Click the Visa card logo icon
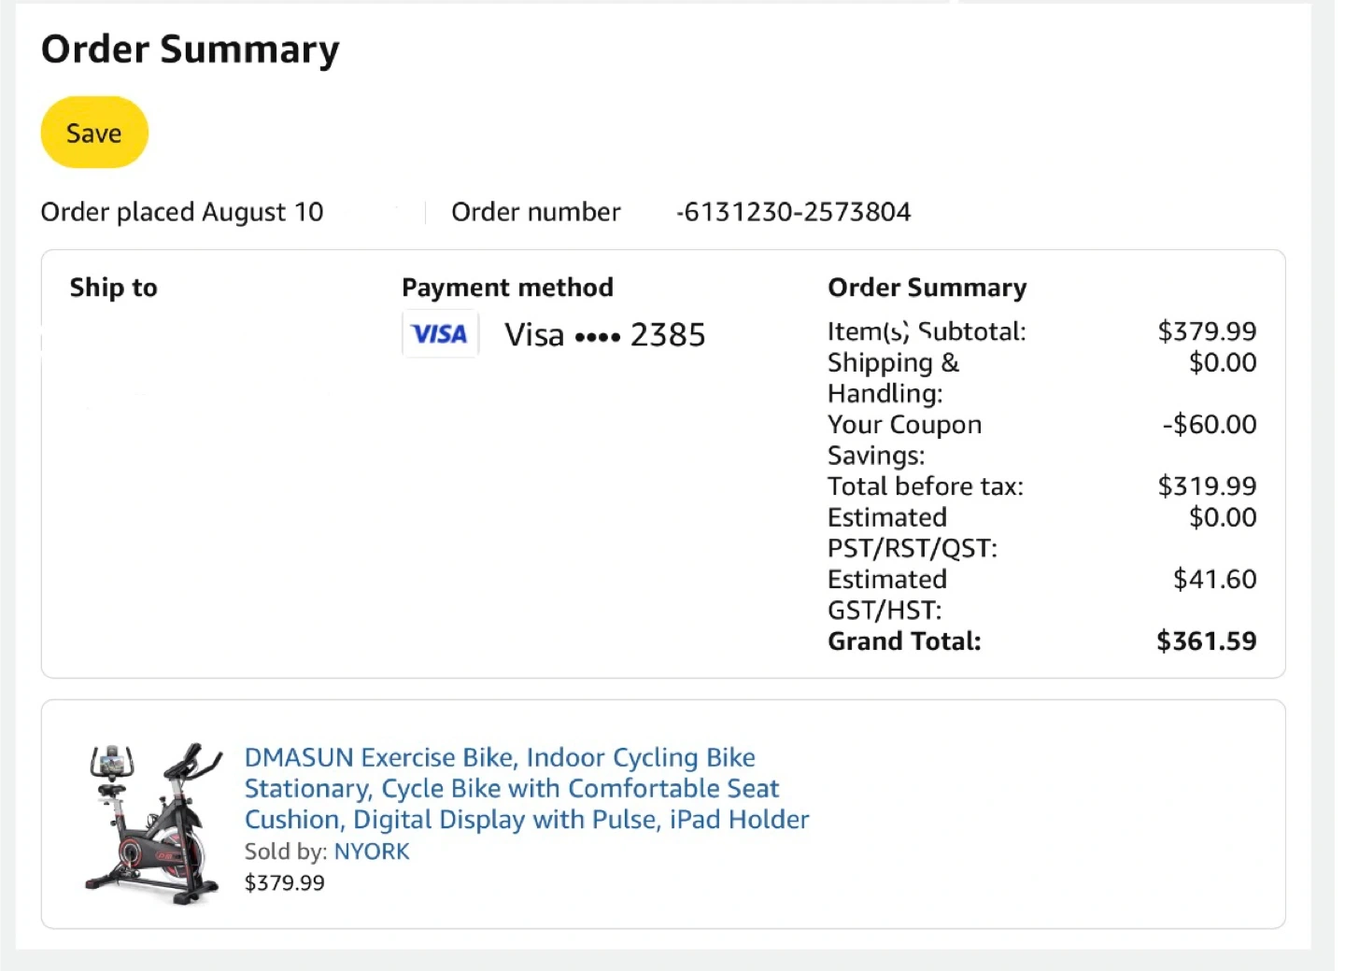The image size is (1345, 971). [440, 334]
